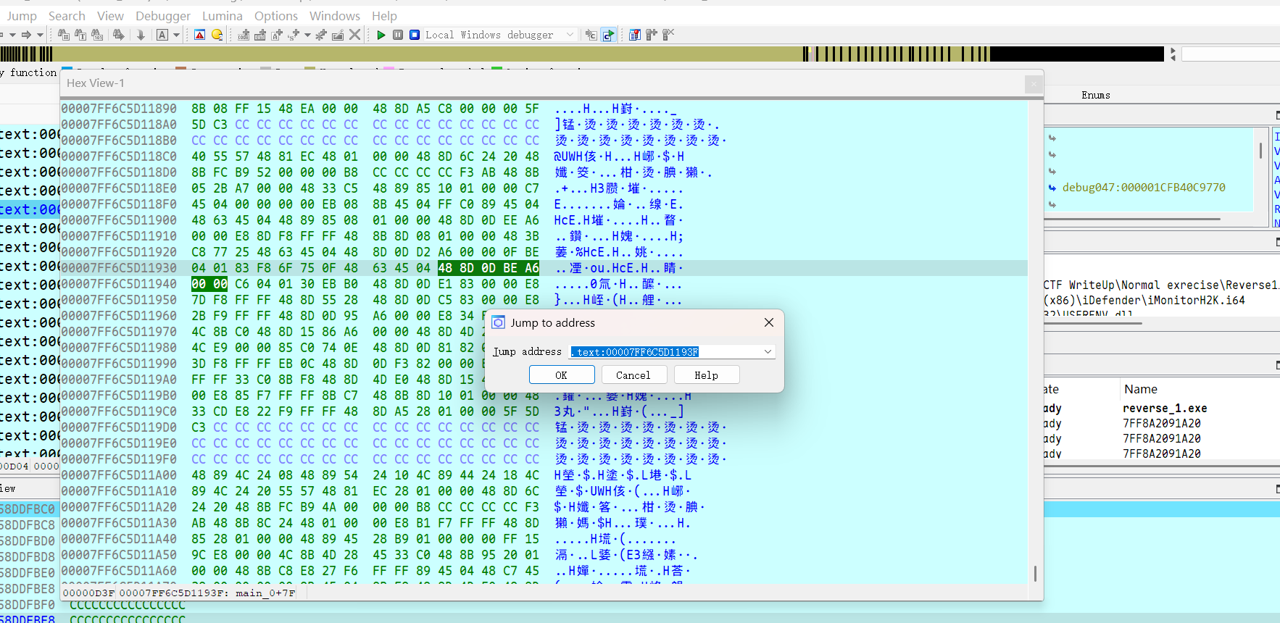Start the process with green play icon

tap(381, 35)
